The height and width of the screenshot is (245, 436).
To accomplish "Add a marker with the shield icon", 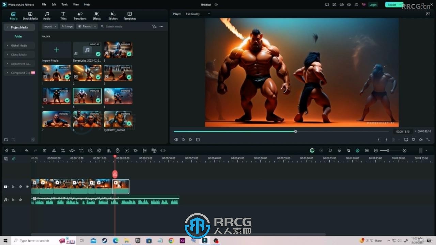I will click(x=330, y=150).
